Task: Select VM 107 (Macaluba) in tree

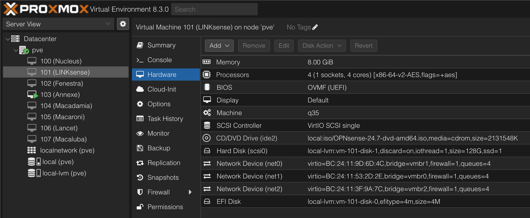Action: 66,139
